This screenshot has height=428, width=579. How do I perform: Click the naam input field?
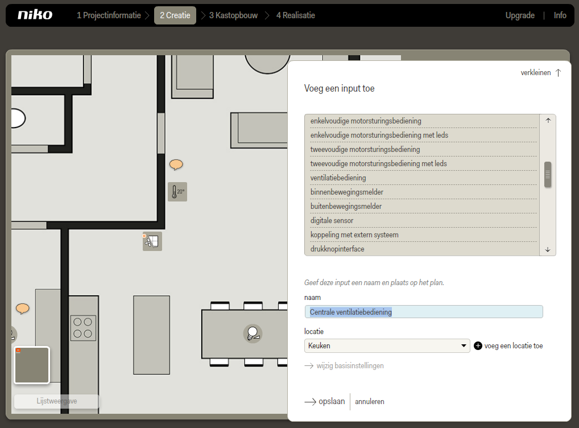424,311
